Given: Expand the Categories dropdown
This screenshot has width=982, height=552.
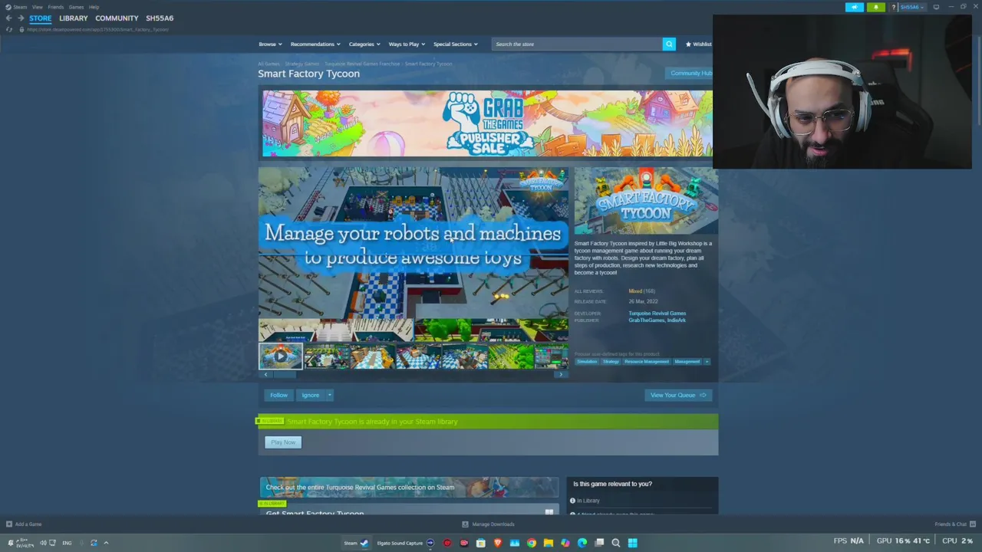Looking at the screenshot, I should click(364, 44).
